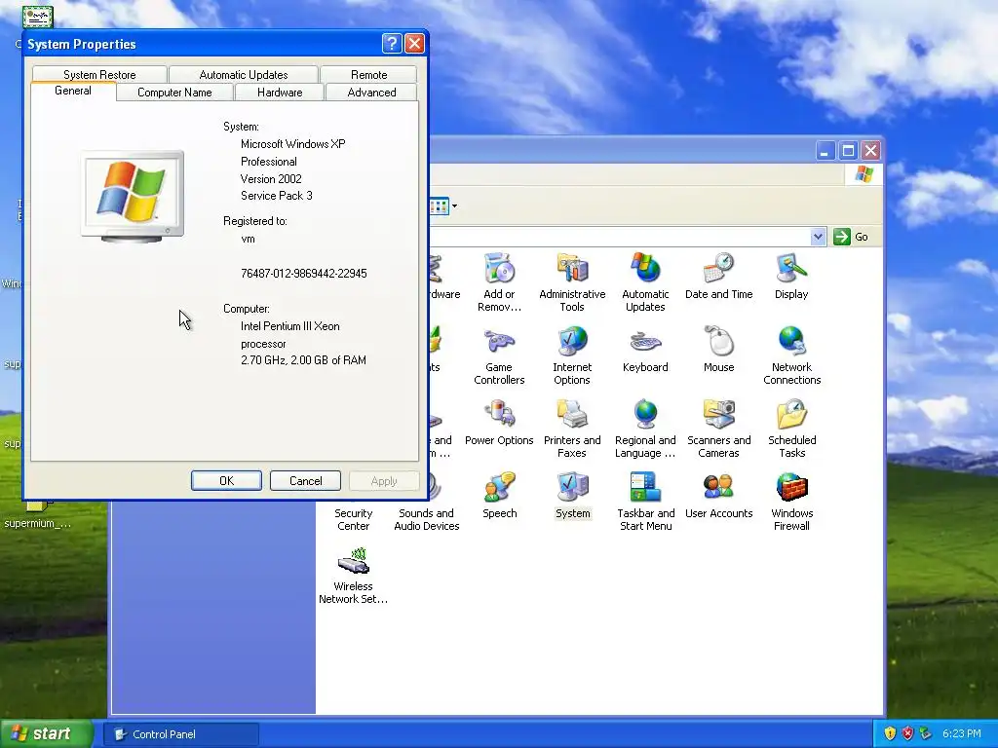Click OK in System Properties

pos(226,481)
